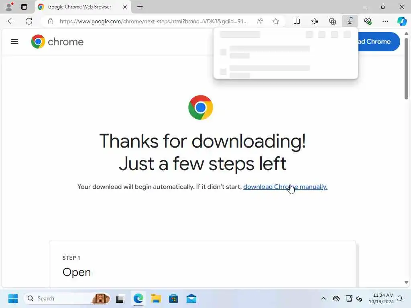
Task: Open the Collections icon
Action: coord(332,21)
